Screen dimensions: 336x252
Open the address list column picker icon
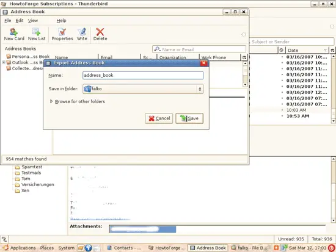(244, 57)
